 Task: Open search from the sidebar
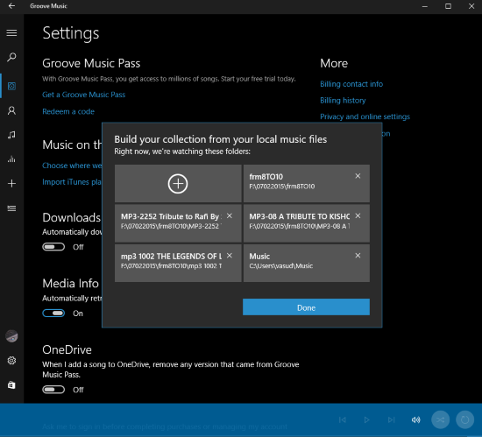[11, 57]
